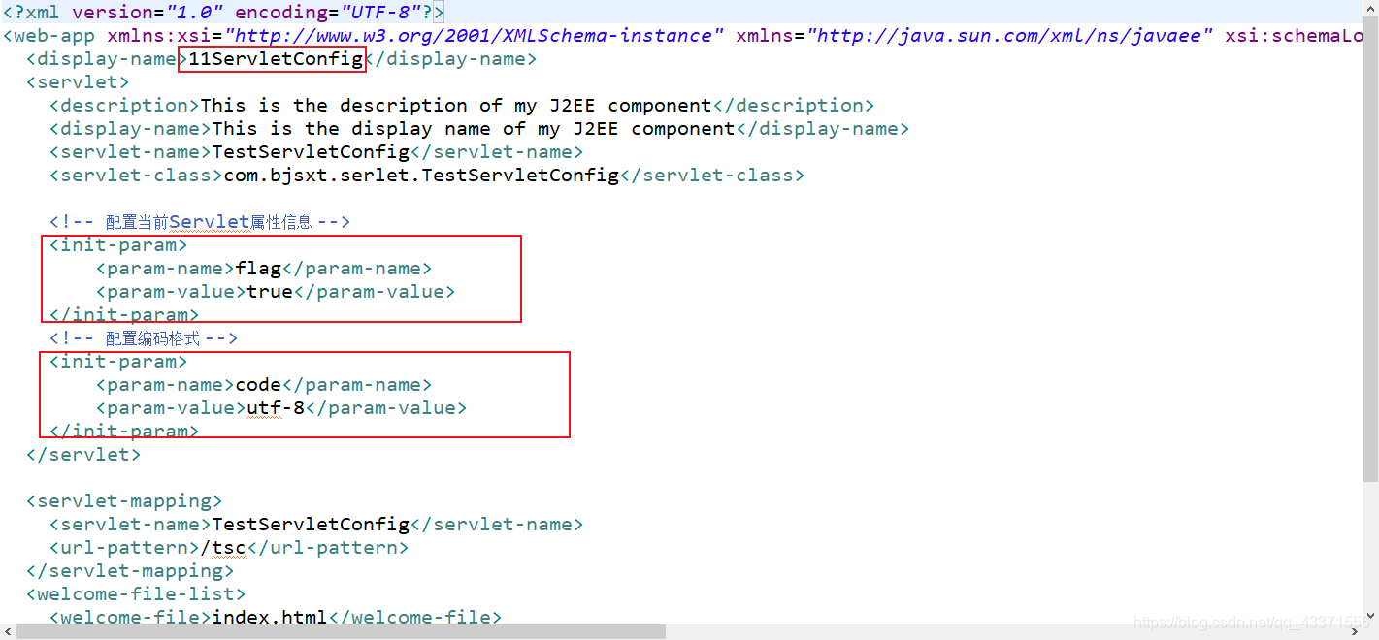Click the closing servlet tag
1379x640 pixels.
(83, 455)
